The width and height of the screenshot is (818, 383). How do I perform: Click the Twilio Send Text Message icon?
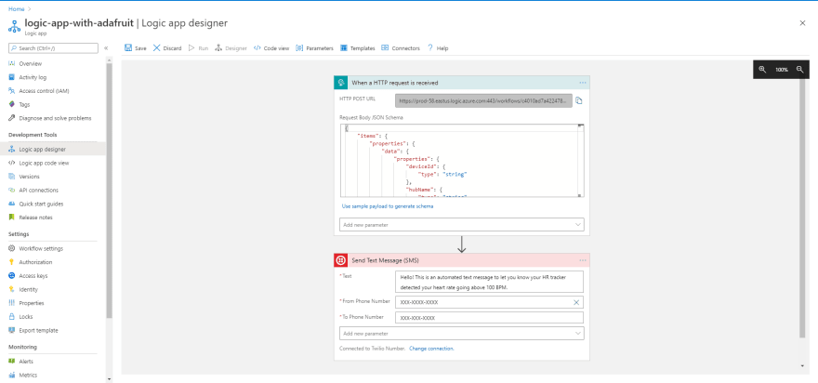tap(340, 260)
